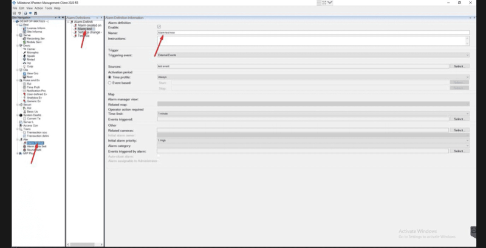Click Select button for Events triggered
This screenshot has height=248, width=486.
(x=460, y=119)
